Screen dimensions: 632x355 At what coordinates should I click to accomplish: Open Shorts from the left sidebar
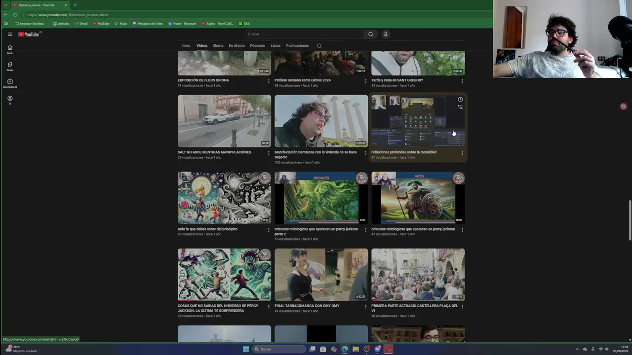click(10, 66)
